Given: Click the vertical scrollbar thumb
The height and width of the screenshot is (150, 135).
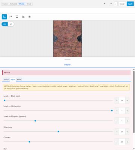Looking at the screenshot, I should point(134,102).
